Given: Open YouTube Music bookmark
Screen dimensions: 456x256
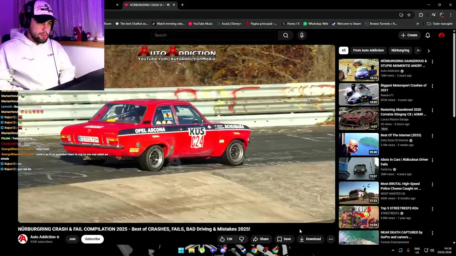Looking at the screenshot, I should tap(201, 24).
